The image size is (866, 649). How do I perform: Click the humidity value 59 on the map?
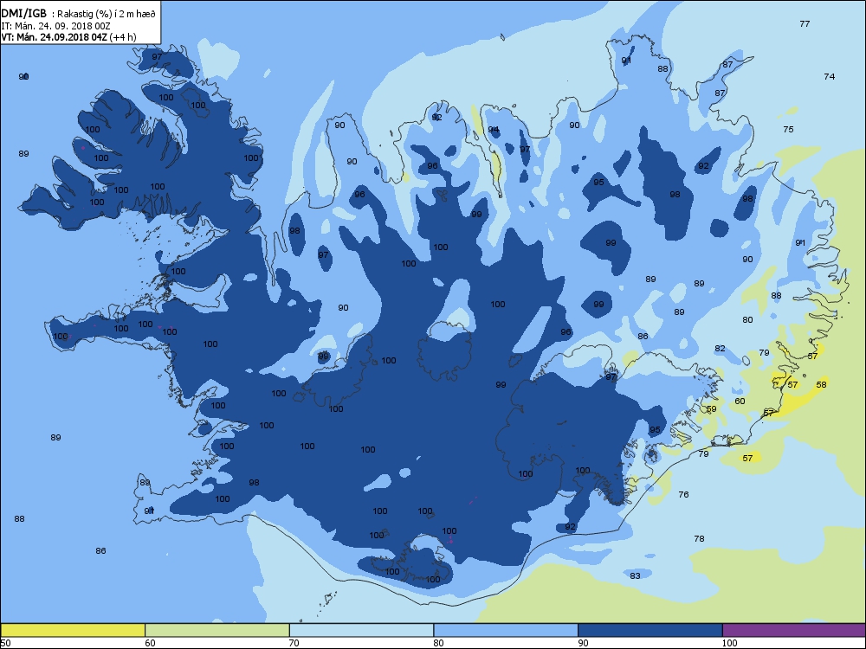pos(711,409)
